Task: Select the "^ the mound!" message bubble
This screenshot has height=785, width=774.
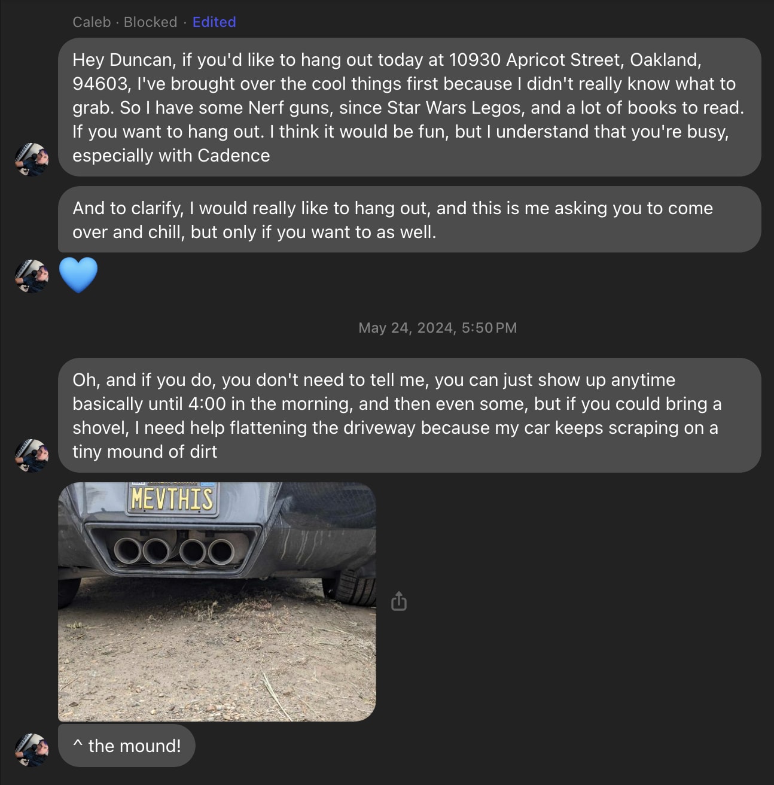Action: point(127,746)
